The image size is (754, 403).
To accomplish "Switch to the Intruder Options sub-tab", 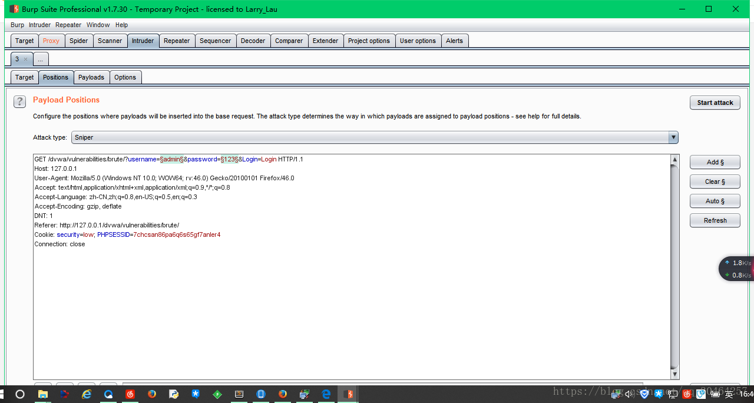I will point(125,77).
